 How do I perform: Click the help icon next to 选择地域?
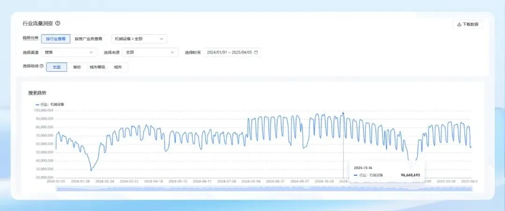point(41,66)
